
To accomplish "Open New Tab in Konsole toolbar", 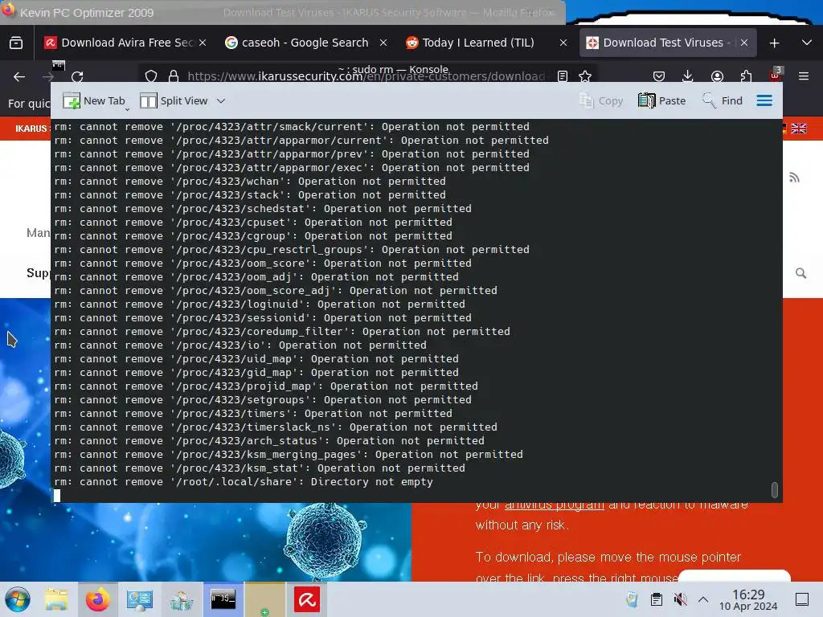I will 93,100.
